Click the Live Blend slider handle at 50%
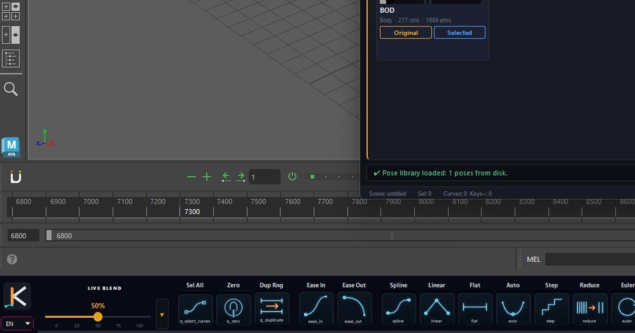 tap(98, 317)
